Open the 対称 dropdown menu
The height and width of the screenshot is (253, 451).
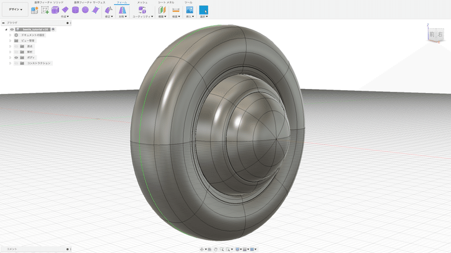pos(123,17)
